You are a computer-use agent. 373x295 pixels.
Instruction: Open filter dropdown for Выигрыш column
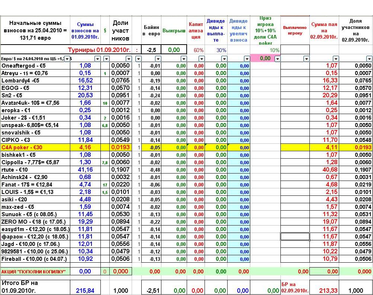(x=184, y=59)
